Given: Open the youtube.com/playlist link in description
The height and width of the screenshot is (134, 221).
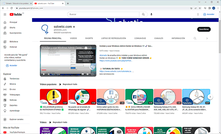Looking at the screenshot, I should pos(116,61).
